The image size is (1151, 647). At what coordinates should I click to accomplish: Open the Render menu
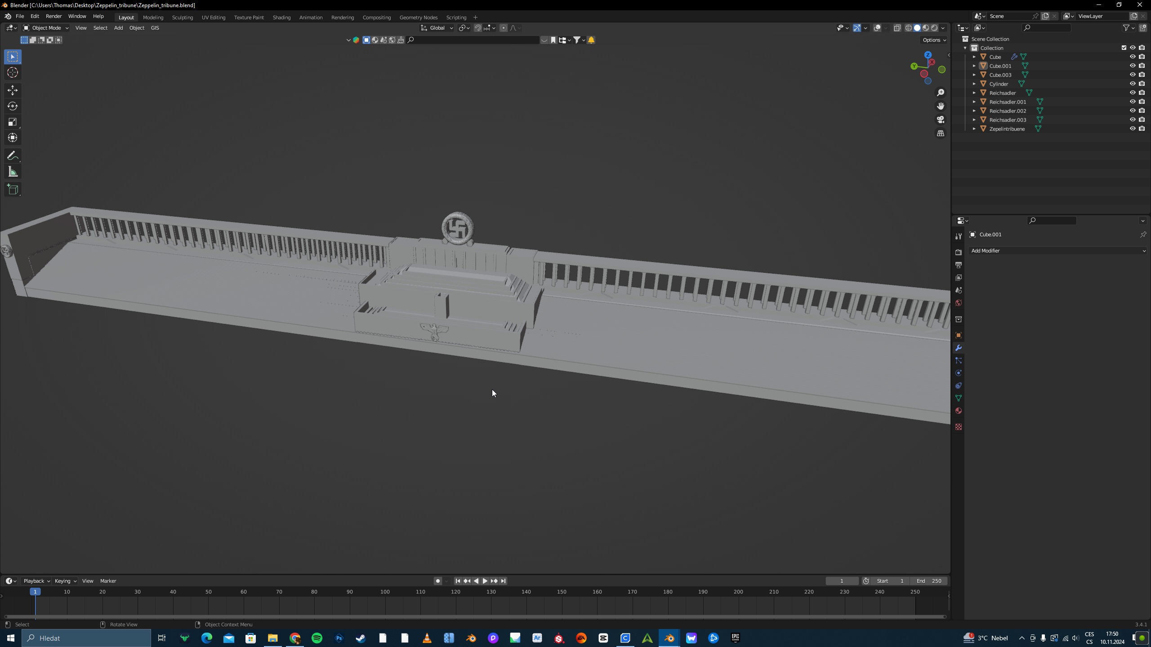[x=54, y=16]
